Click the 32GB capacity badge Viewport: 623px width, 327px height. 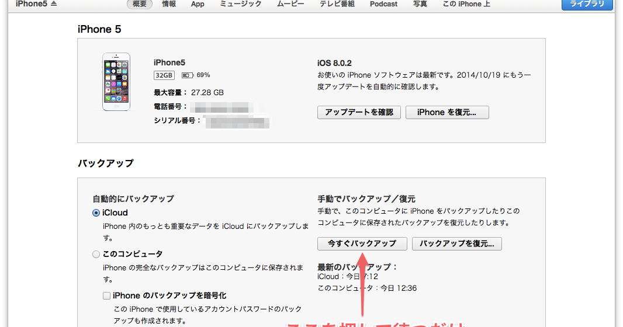[x=164, y=75]
